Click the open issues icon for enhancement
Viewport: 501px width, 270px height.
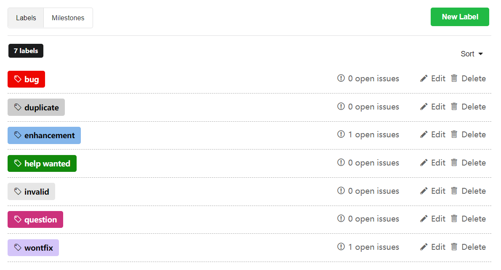point(341,134)
